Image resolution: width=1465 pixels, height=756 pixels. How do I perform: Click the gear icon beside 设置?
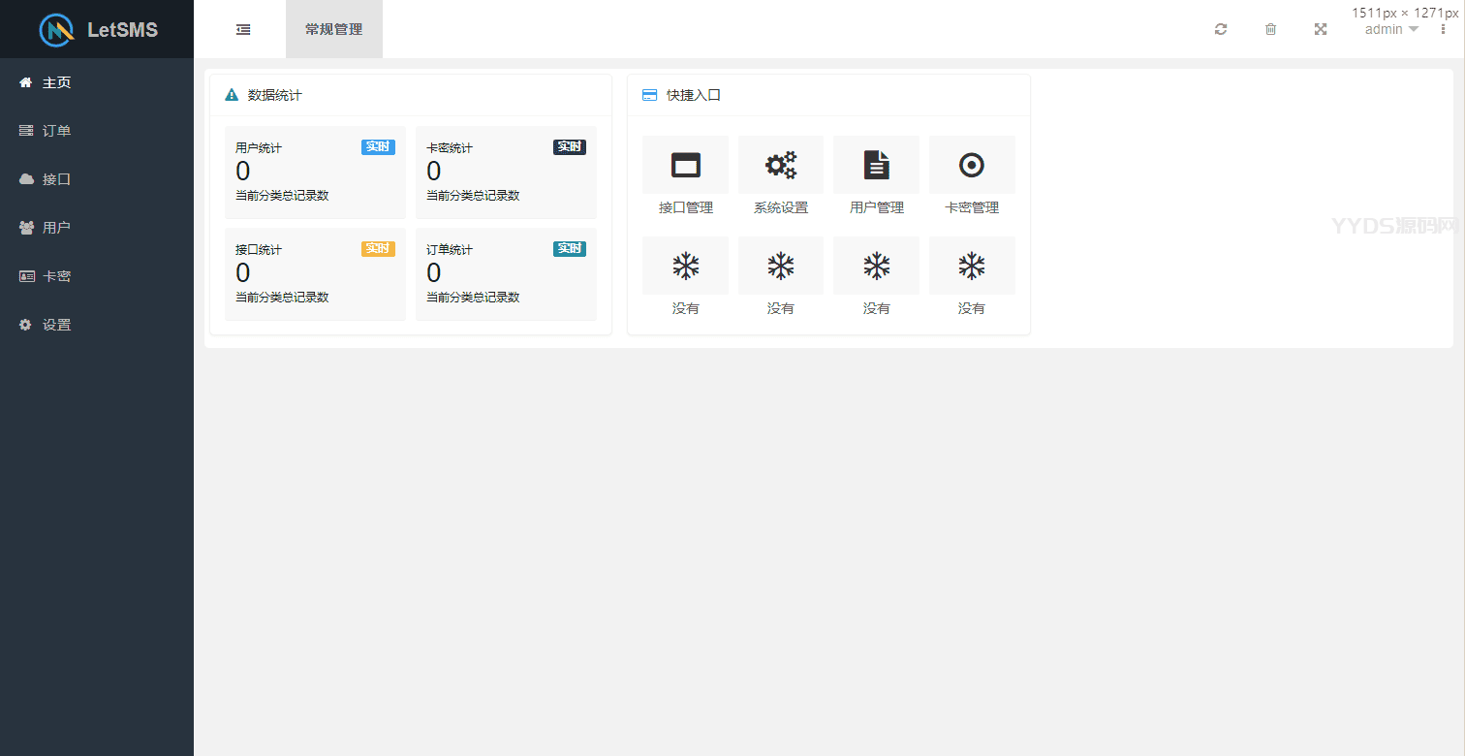click(26, 325)
